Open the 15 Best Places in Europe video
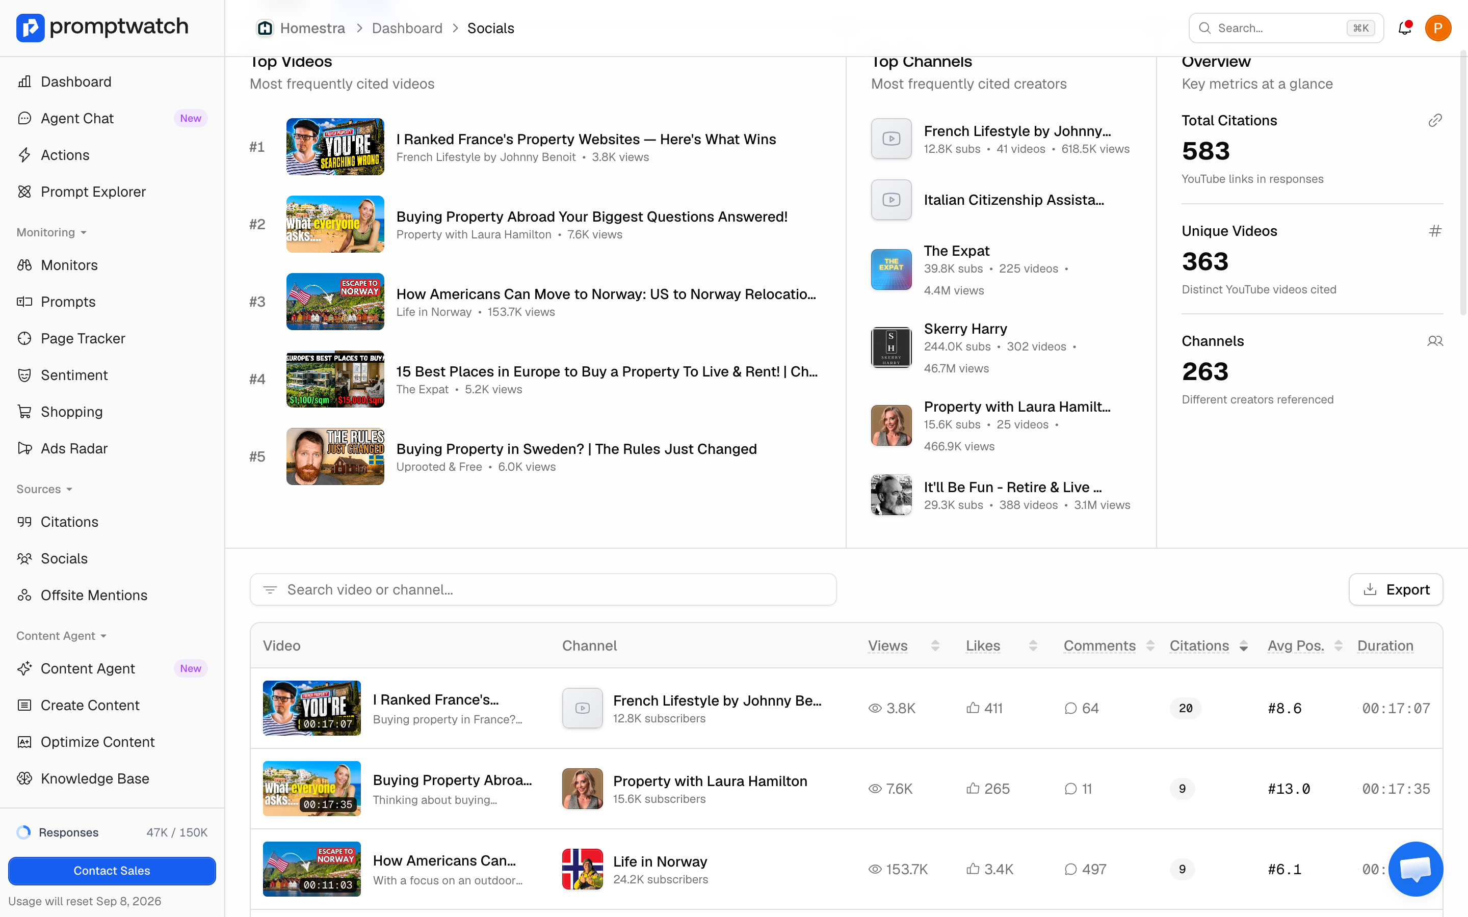The image size is (1468, 917). click(607, 372)
